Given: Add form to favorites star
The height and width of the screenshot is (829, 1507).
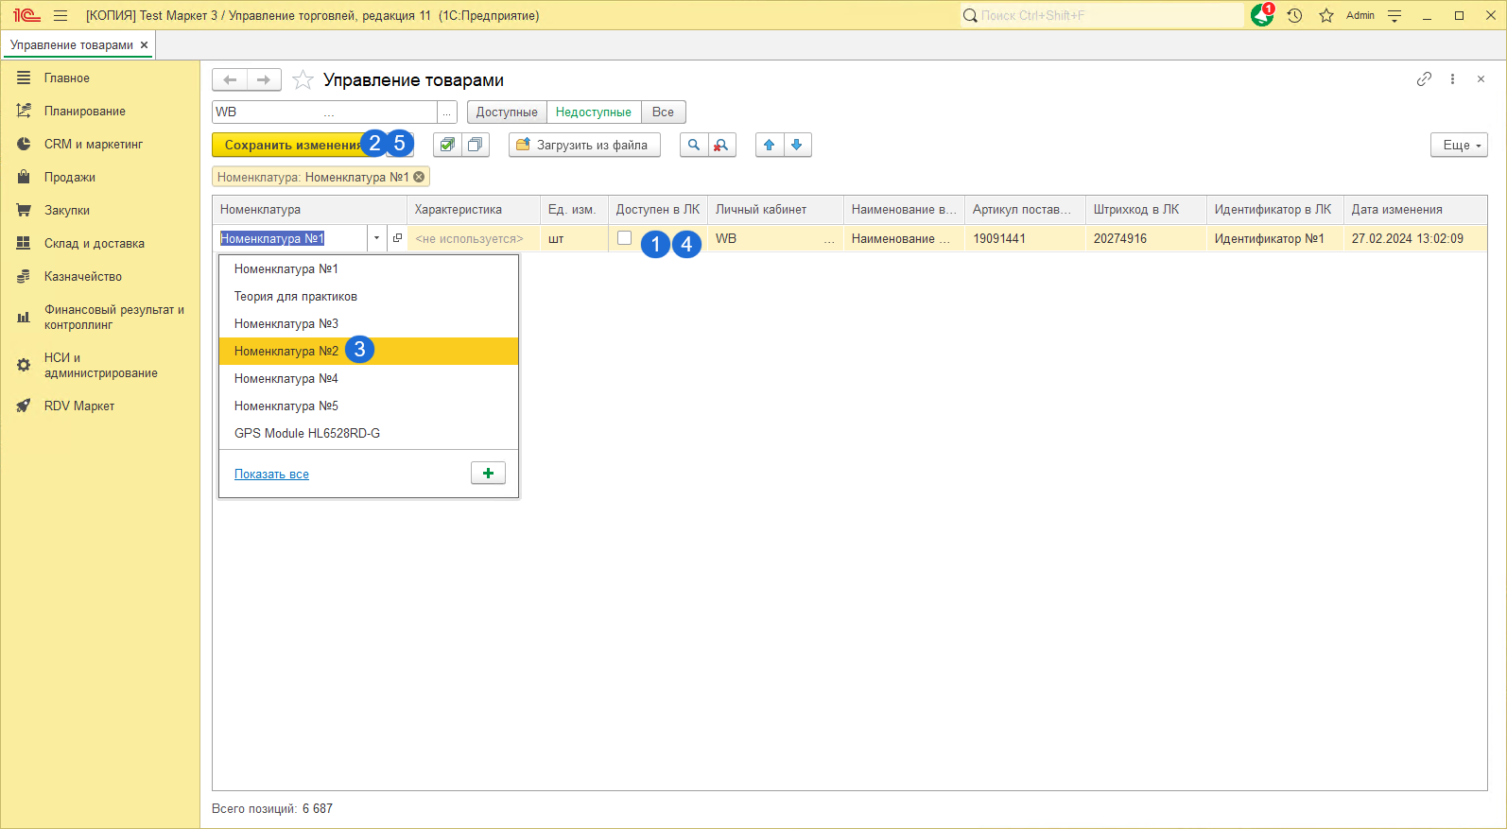Looking at the screenshot, I should click(303, 80).
